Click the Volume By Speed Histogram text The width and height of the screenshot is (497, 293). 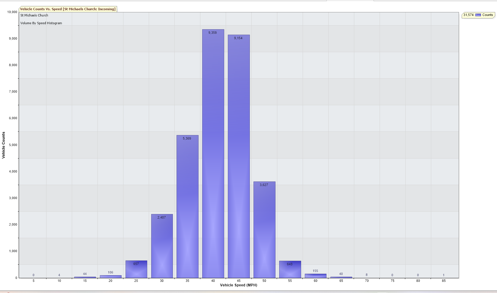coord(41,23)
